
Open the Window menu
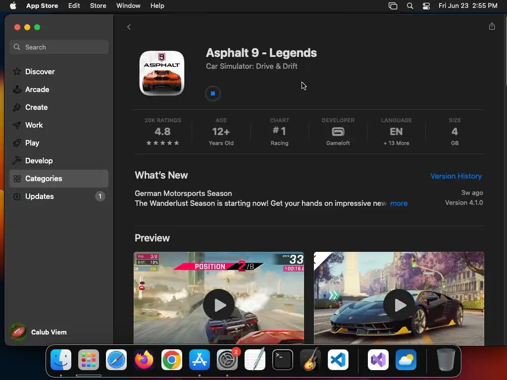128,6
